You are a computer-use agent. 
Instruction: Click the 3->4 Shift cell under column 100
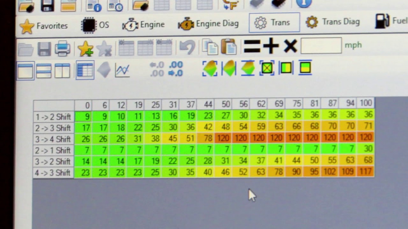tap(366, 137)
